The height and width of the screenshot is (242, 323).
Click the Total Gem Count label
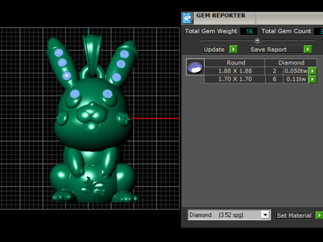286,31
